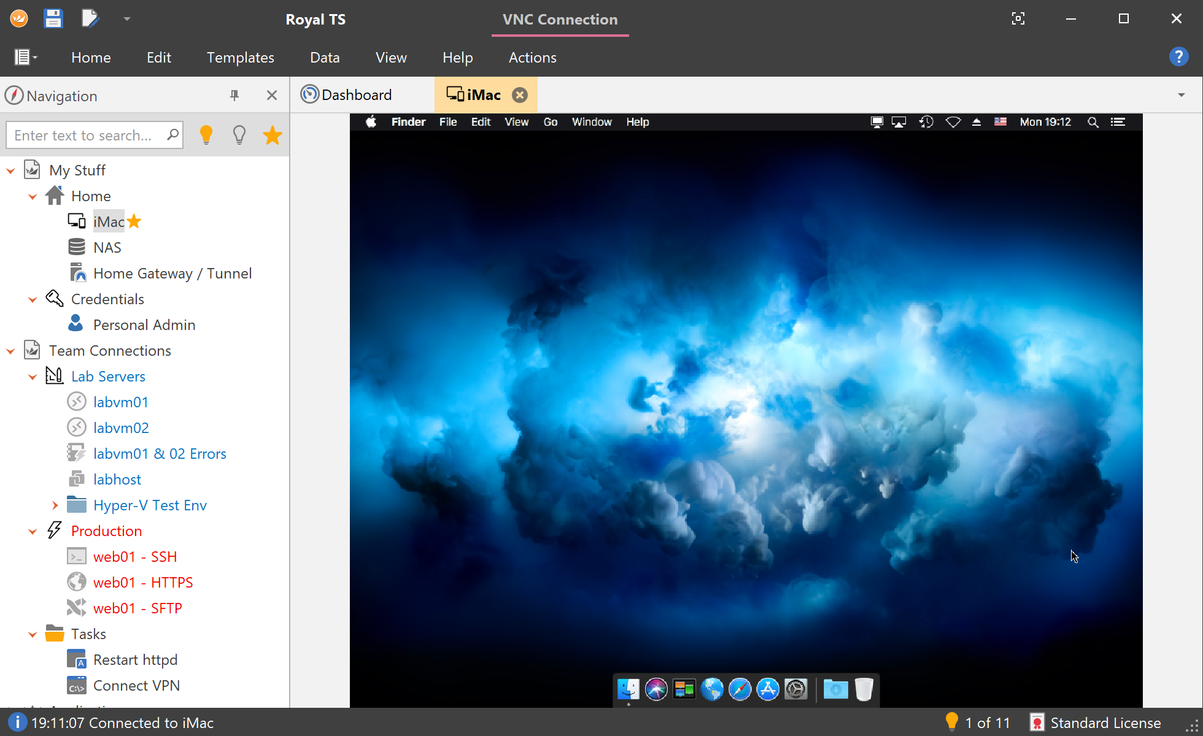1203x736 pixels.
Task: Click the full screen focus icon
Action: pyautogui.click(x=1018, y=19)
